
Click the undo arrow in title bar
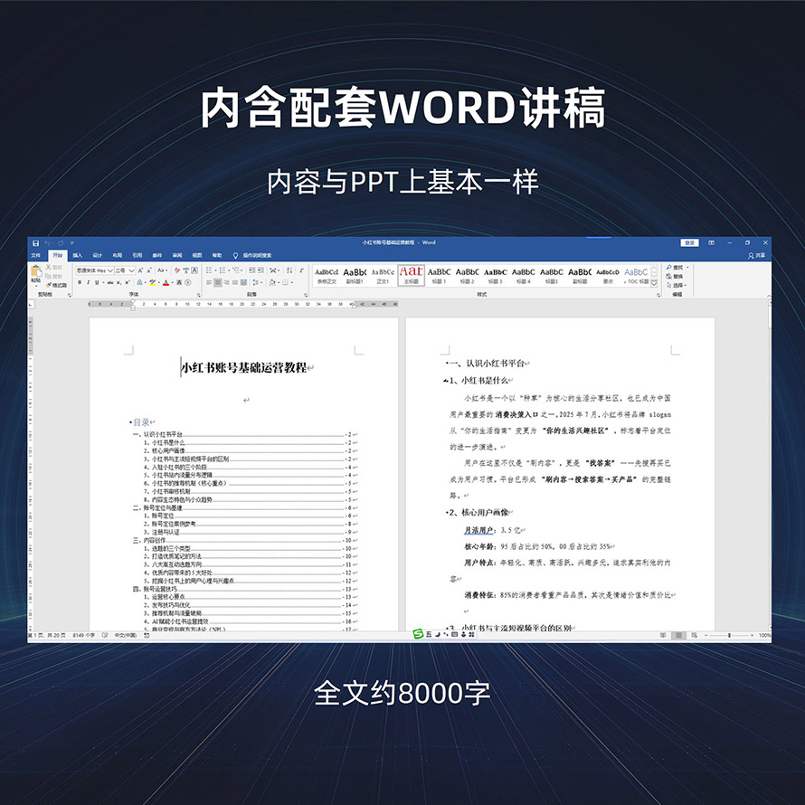click(46, 242)
